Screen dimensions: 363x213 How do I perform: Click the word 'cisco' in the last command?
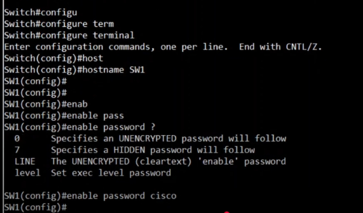163,196
